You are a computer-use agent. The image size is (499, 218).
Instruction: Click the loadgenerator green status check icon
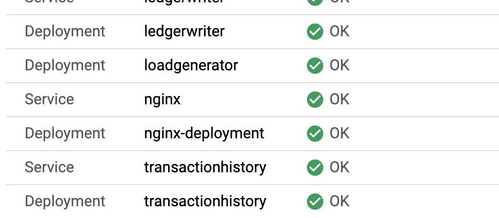click(x=315, y=66)
